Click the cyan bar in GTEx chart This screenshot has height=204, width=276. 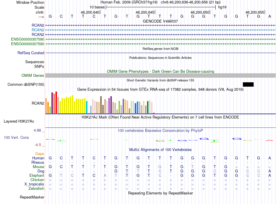click(87, 107)
